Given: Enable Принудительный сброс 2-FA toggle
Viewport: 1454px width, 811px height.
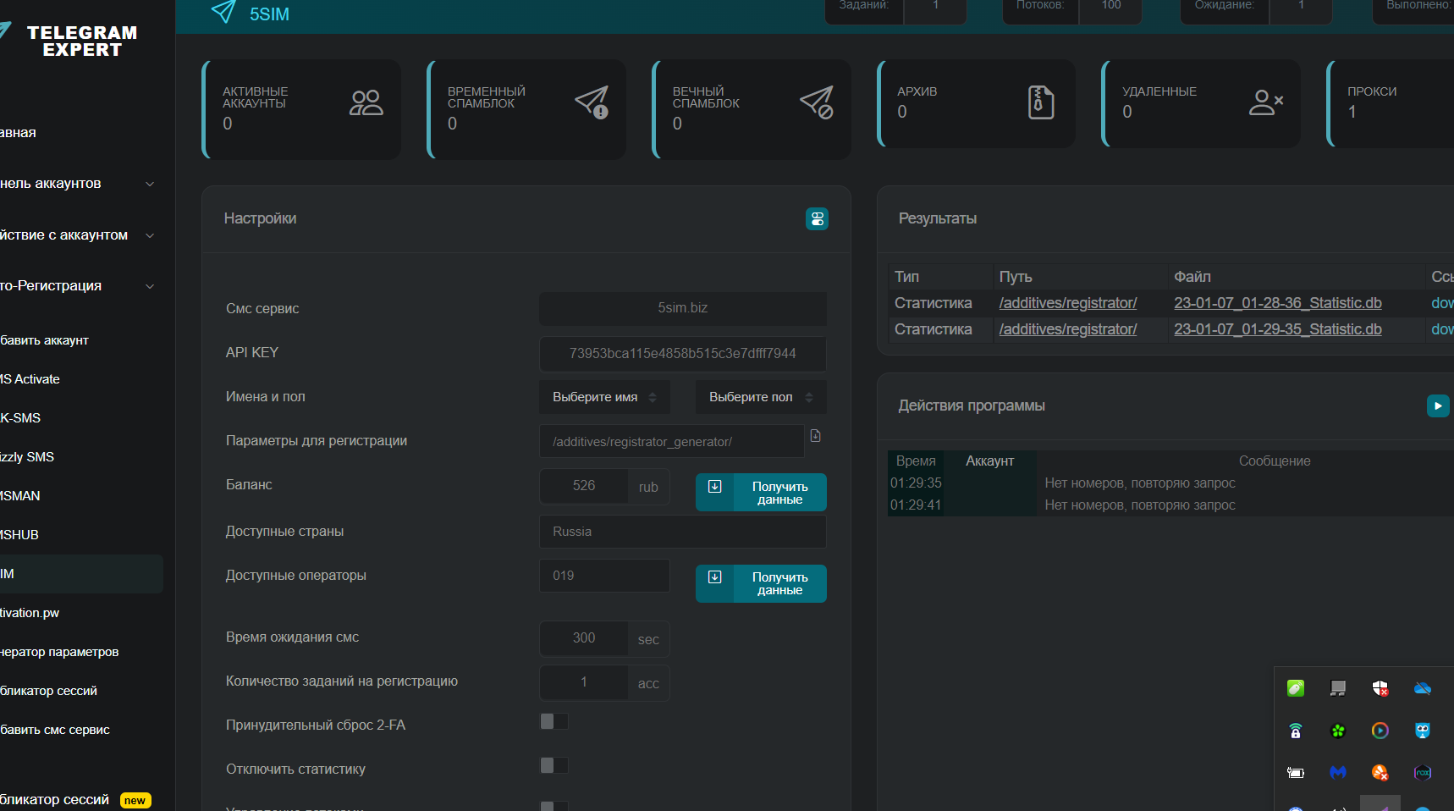Looking at the screenshot, I should (x=554, y=721).
